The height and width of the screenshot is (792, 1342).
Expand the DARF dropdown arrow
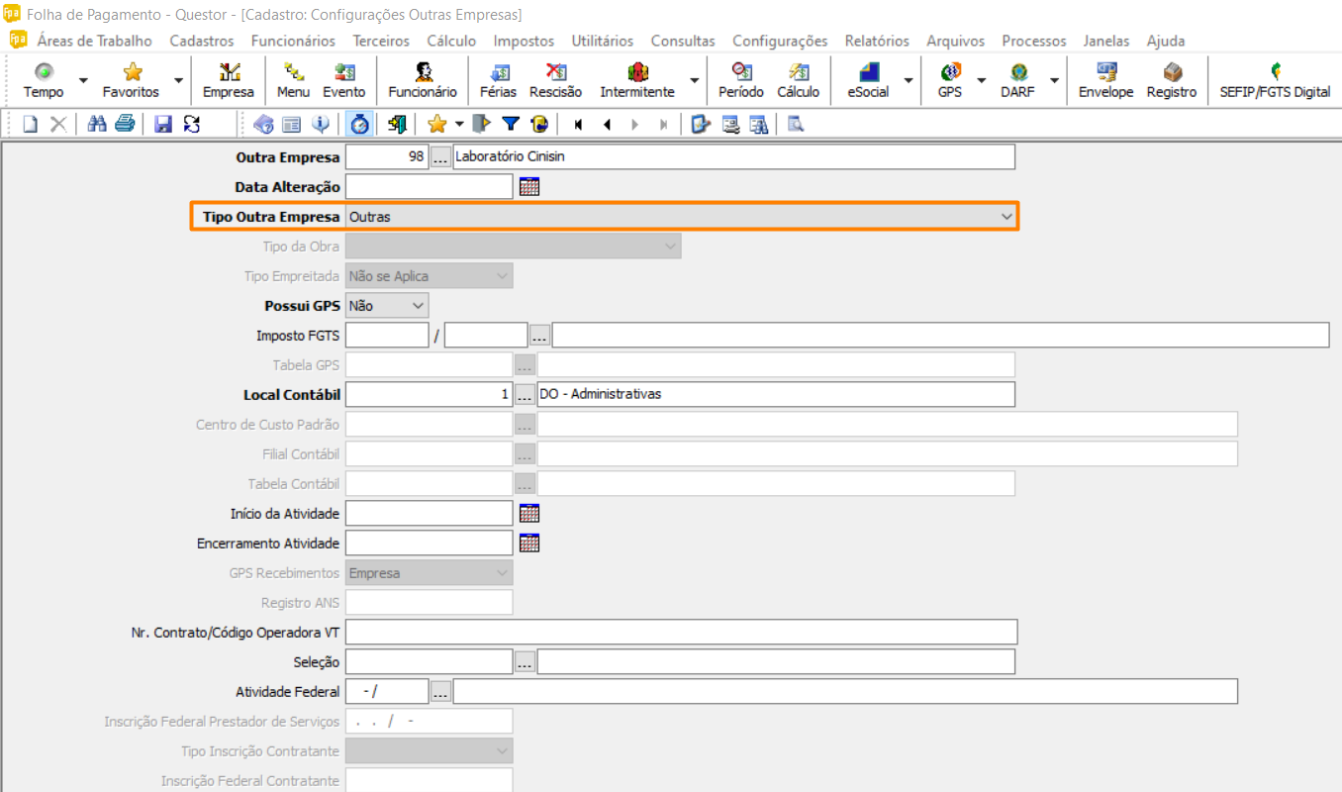pyautogui.click(x=1054, y=80)
